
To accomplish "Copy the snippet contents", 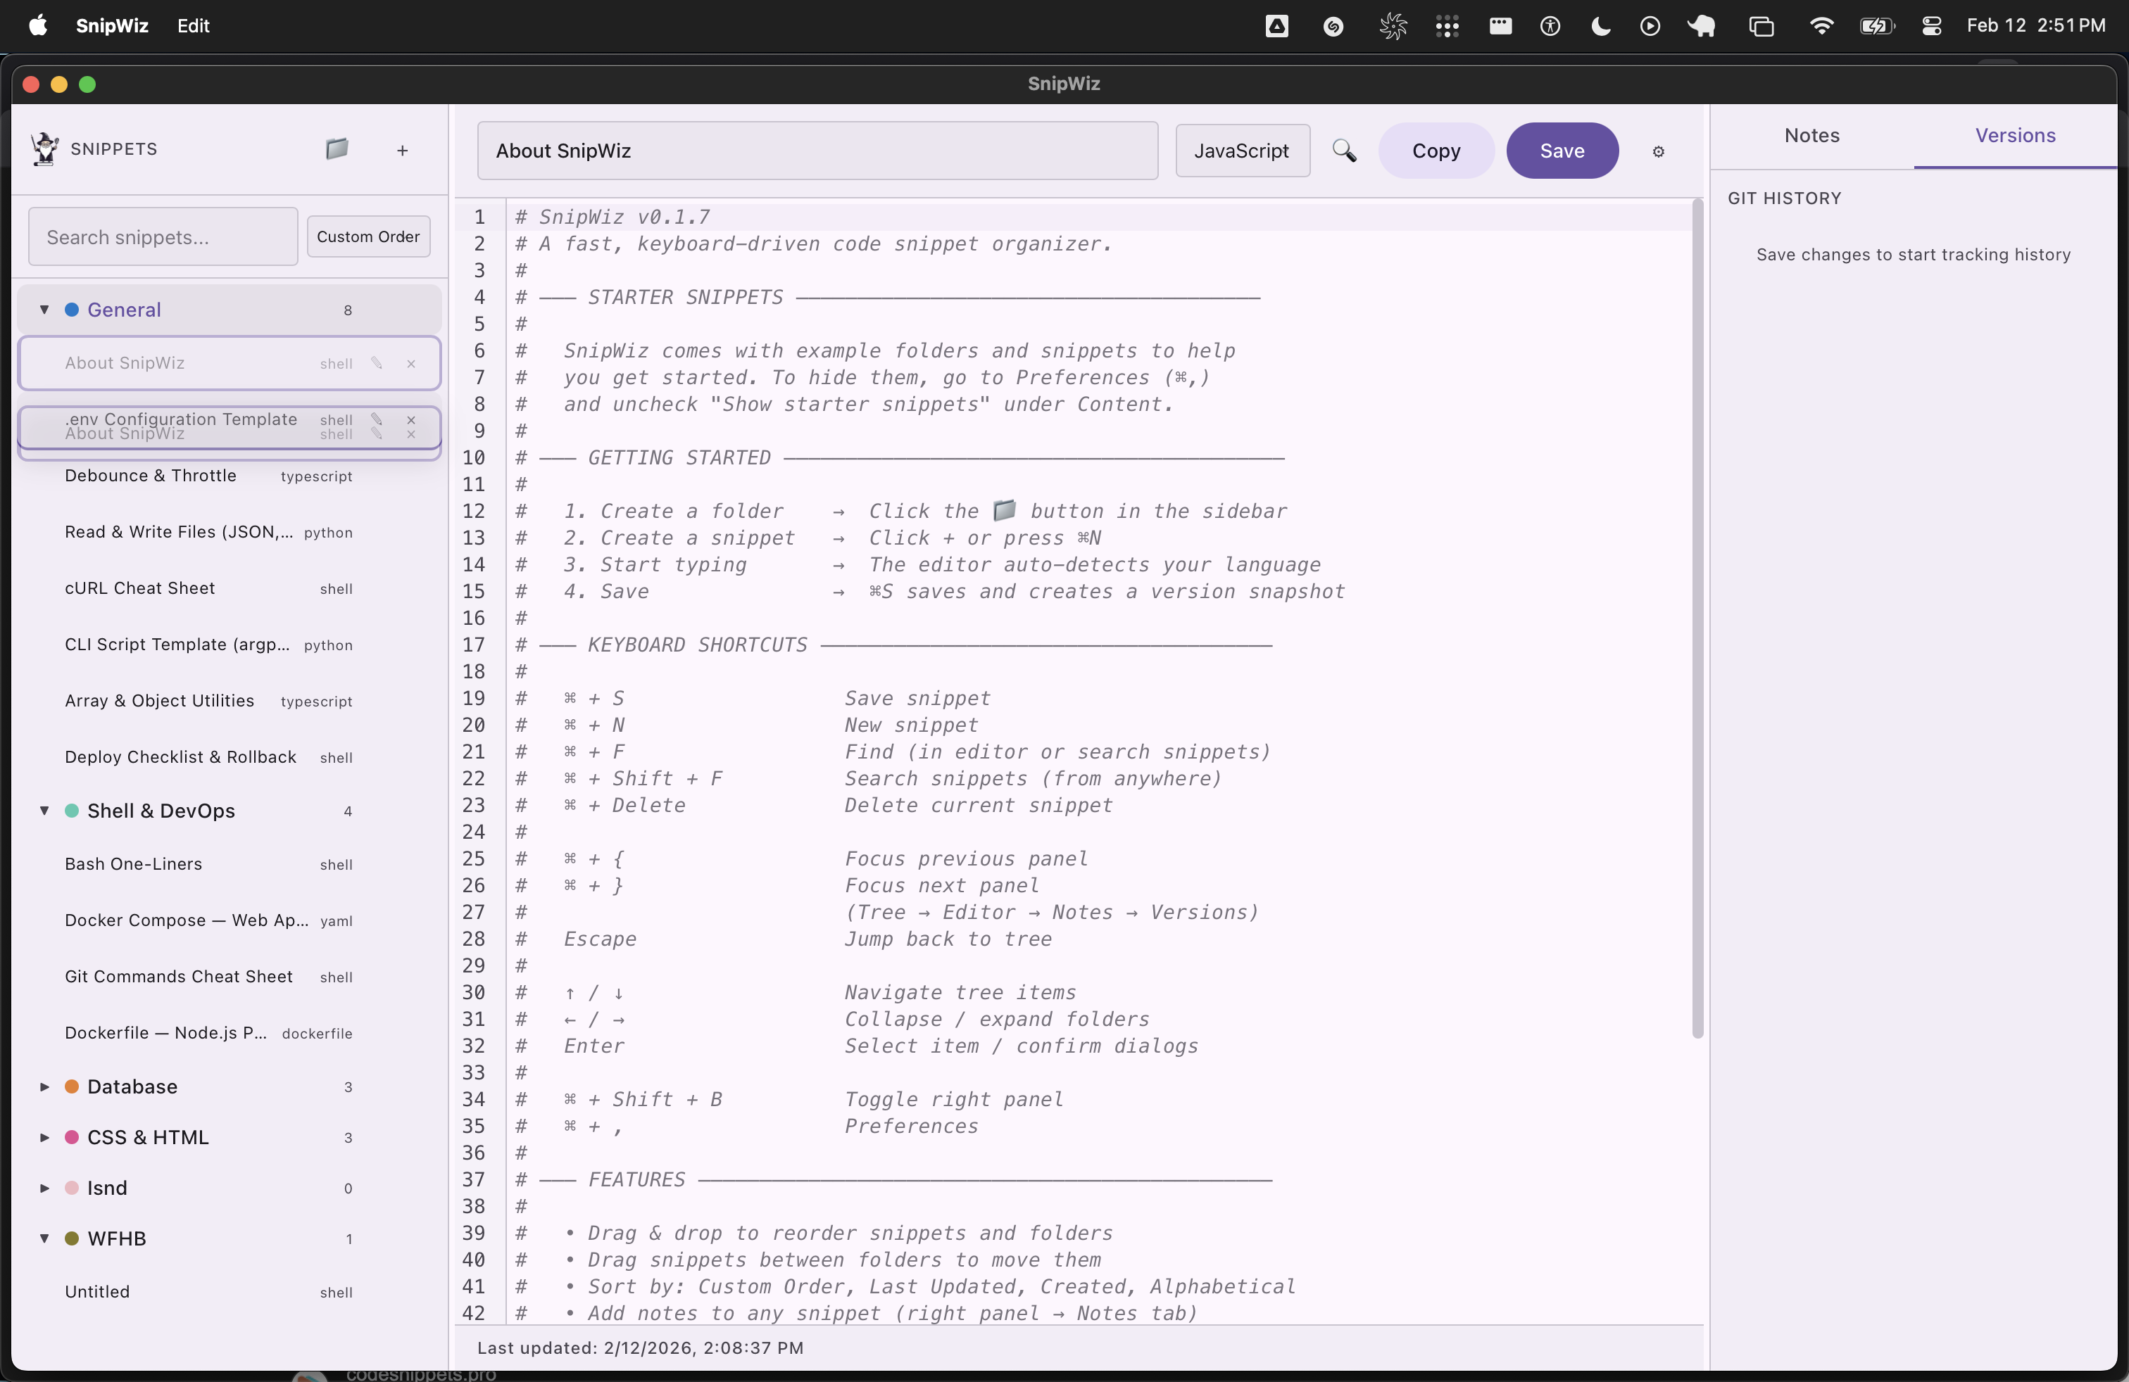I will [1436, 150].
